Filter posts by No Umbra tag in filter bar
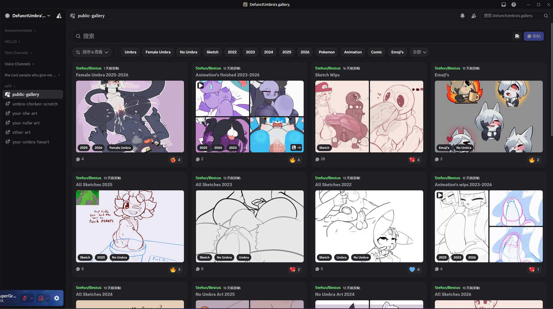The width and height of the screenshot is (553, 309). (x=189, y=52)
